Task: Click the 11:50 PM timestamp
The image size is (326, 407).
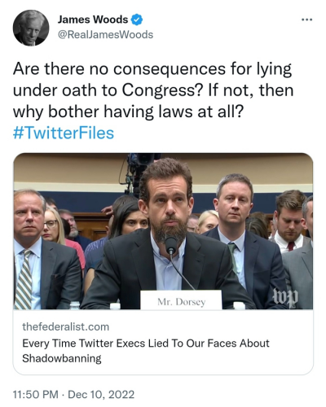Action: (x=36, y=395)
